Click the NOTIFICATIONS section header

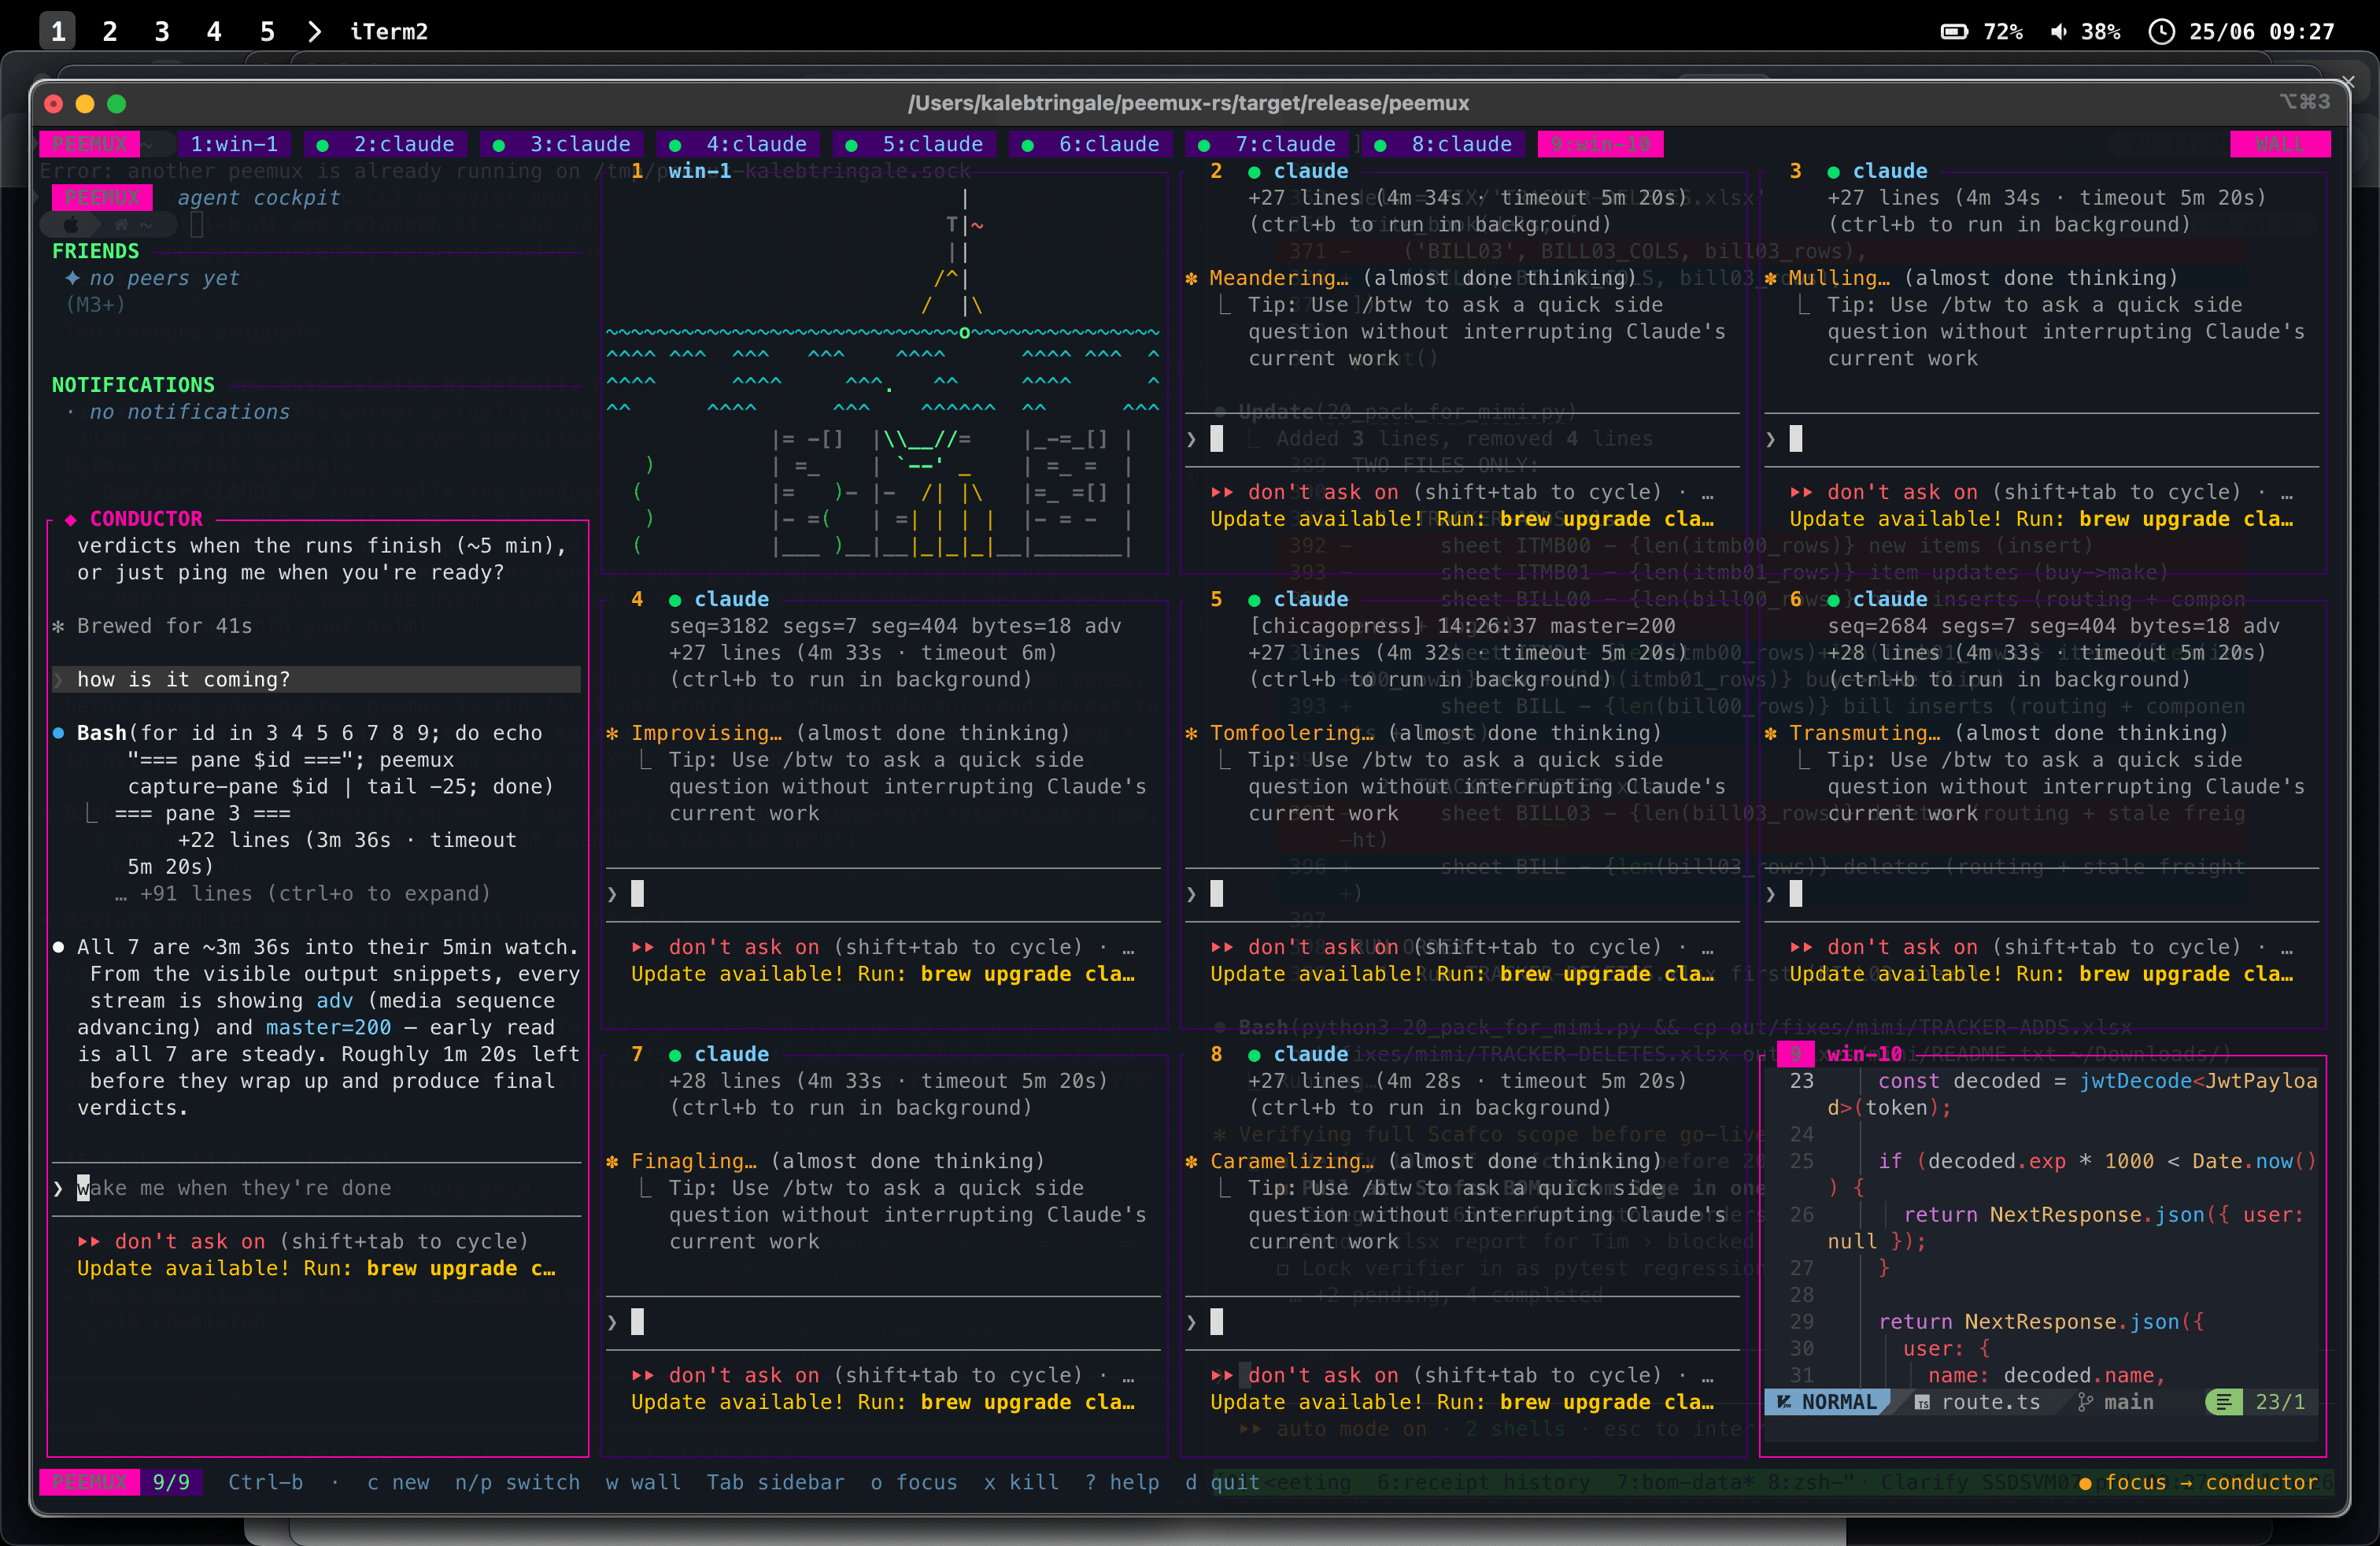click(x=133, y=385)
